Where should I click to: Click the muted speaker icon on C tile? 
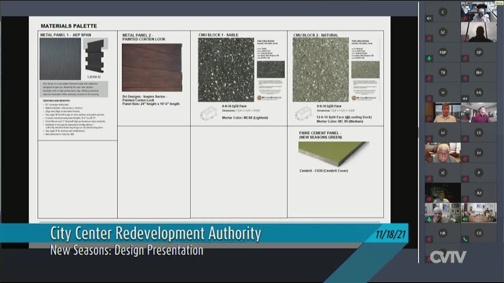429,18
